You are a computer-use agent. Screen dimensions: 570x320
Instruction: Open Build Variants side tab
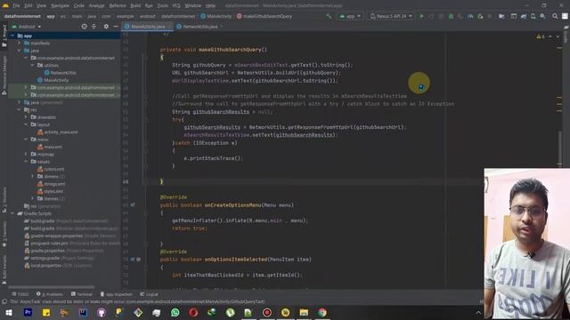tap(4, 269)
